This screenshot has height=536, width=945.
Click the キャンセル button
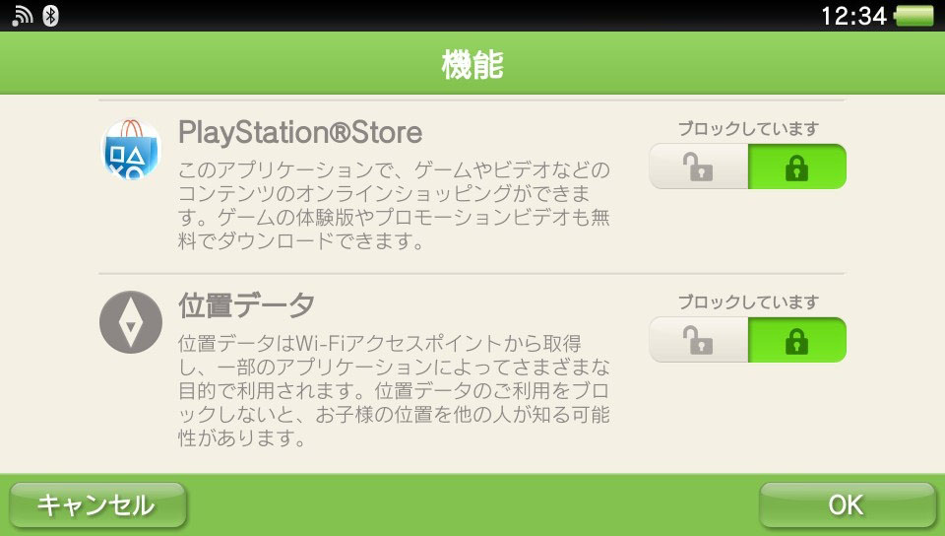click(97, 504)
